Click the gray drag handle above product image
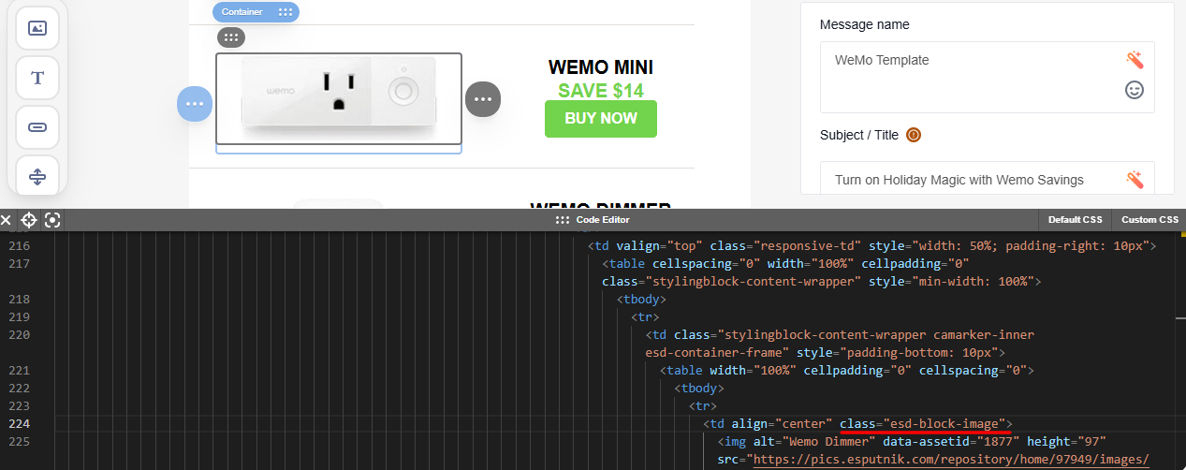Image resolution: width=1186 pixels, height=470 pixels. click(231, 37)
